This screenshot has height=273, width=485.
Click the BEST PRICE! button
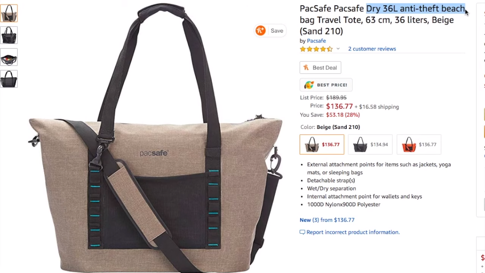(x=326, y=85)
